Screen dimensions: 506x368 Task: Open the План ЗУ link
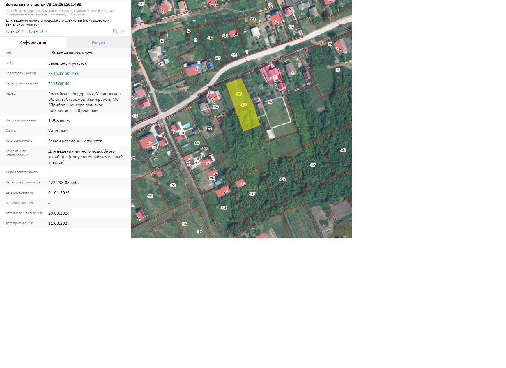coord(15,31)
